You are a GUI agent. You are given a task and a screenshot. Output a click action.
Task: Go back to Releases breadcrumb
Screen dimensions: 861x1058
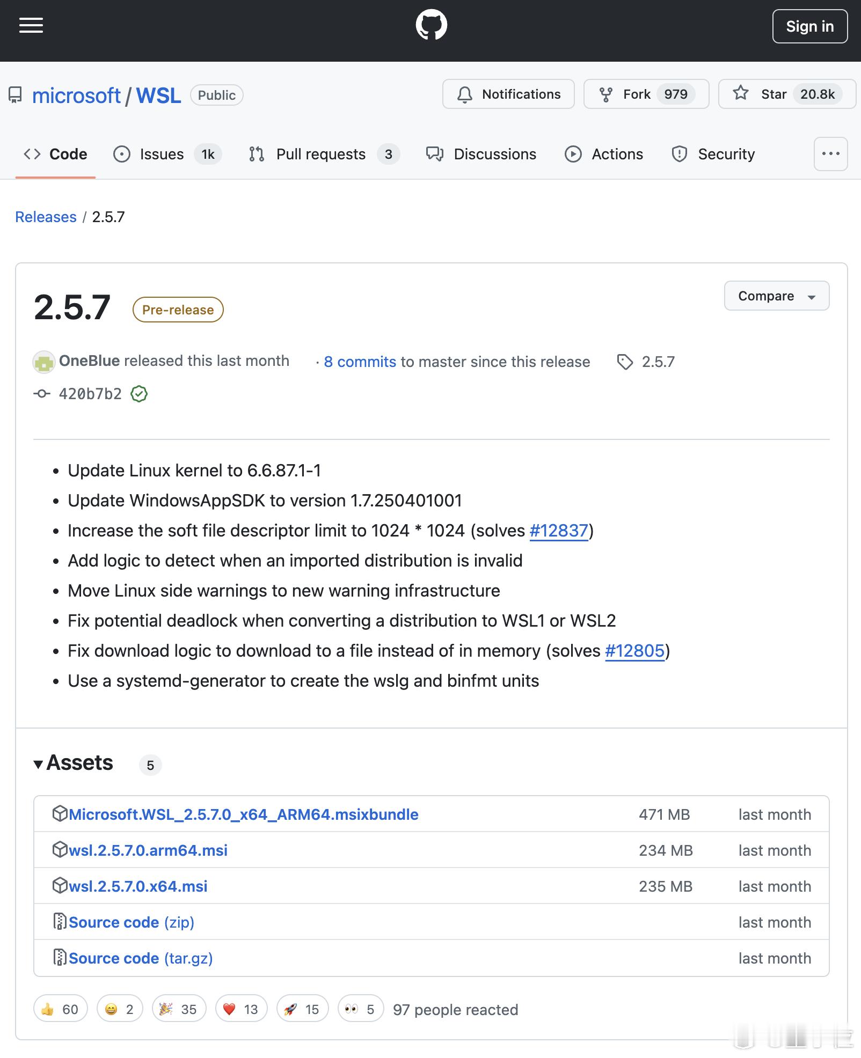tap(46, 217)
